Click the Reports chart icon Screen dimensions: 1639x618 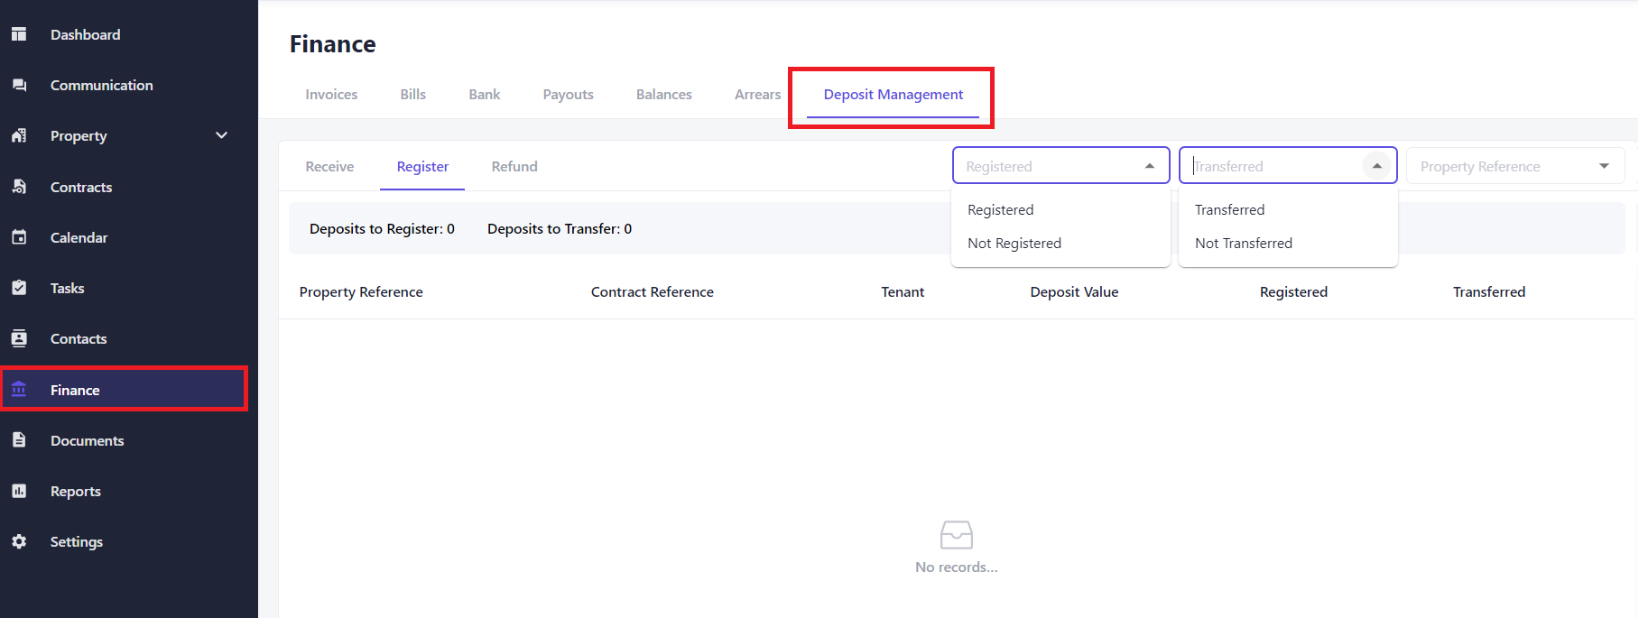(19, 491)
